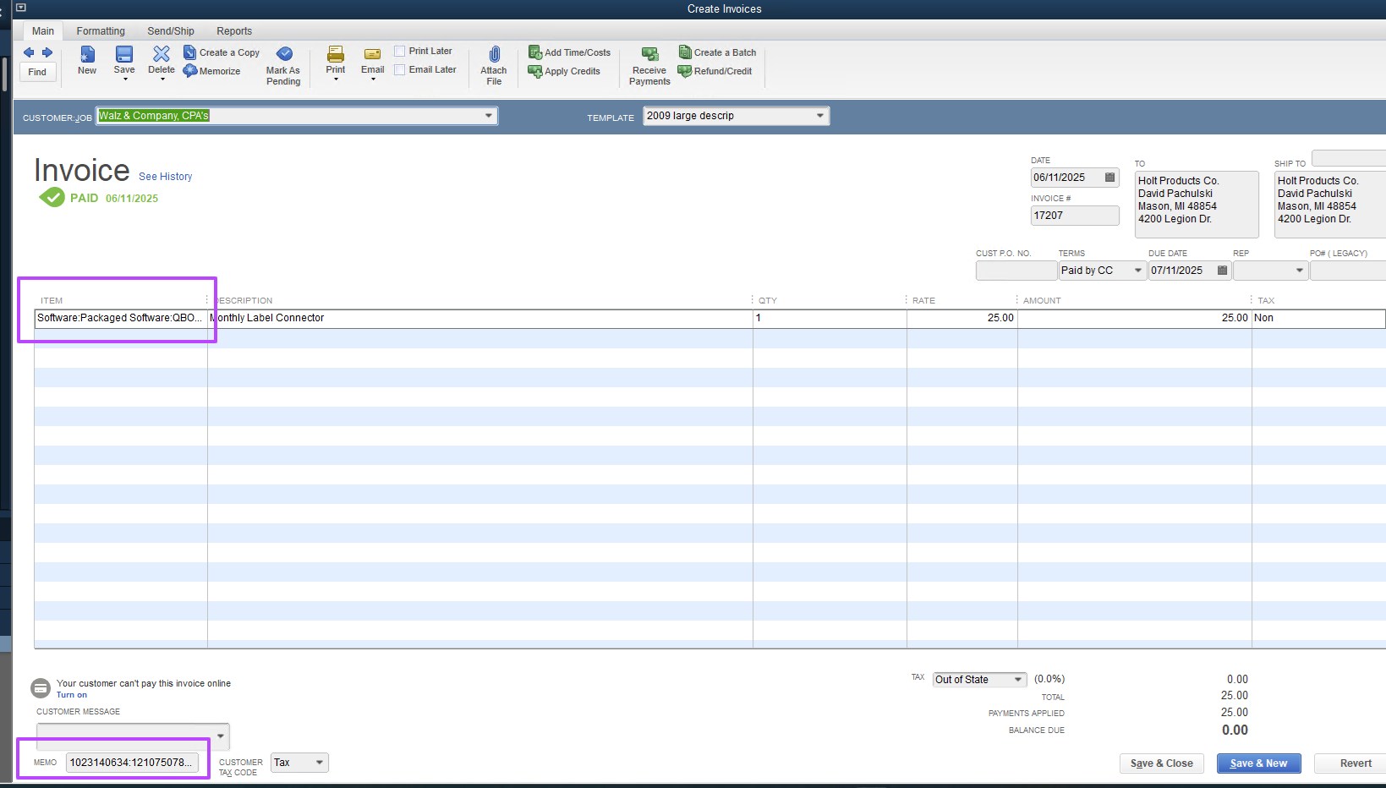Image resolution: width=1386 pixels, height=788 pixels.
Task: Open the Reports tab
Action: point(234,31)
